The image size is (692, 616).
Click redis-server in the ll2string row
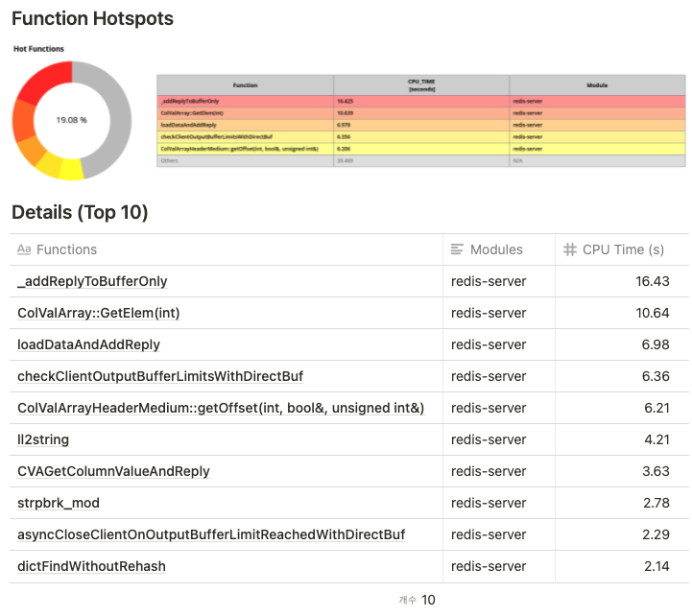[x=489, y=439]
